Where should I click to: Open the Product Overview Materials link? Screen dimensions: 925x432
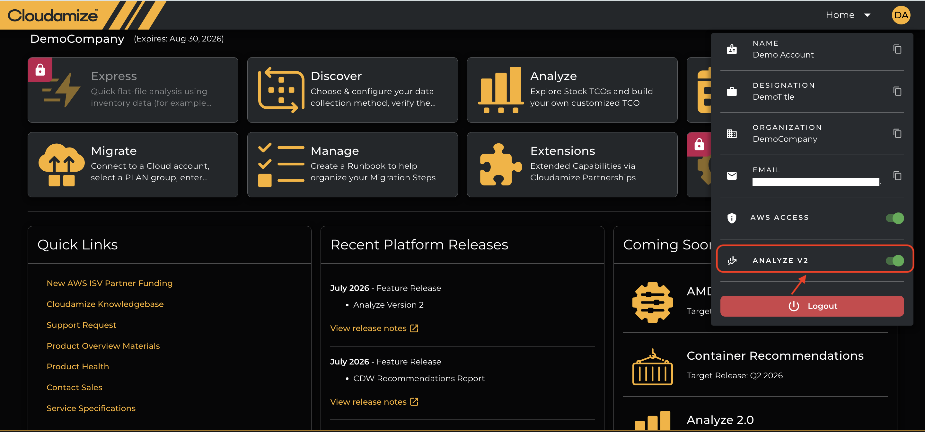coord(103,346)
